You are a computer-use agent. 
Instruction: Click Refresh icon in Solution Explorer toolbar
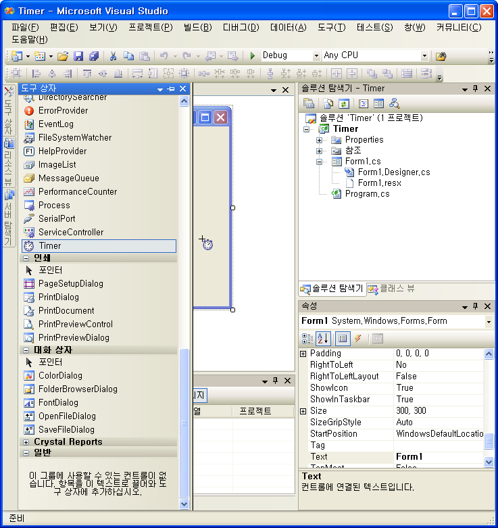[344, 103]
